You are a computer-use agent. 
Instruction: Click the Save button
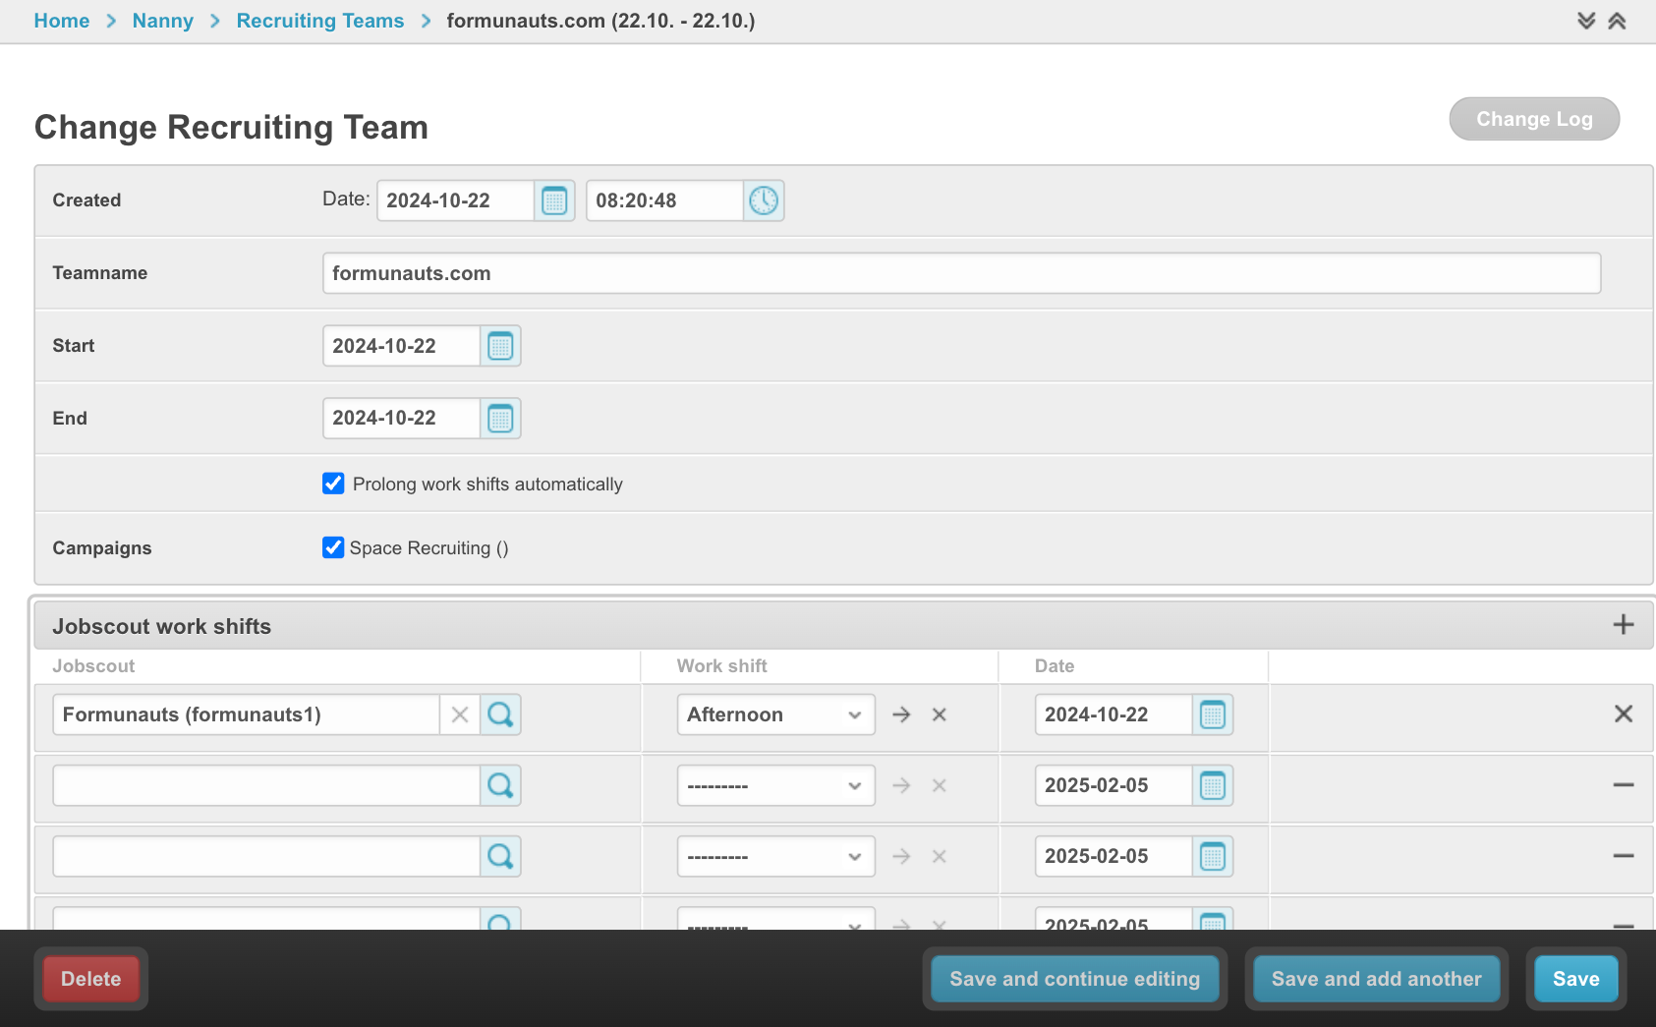click(1575, 979)
